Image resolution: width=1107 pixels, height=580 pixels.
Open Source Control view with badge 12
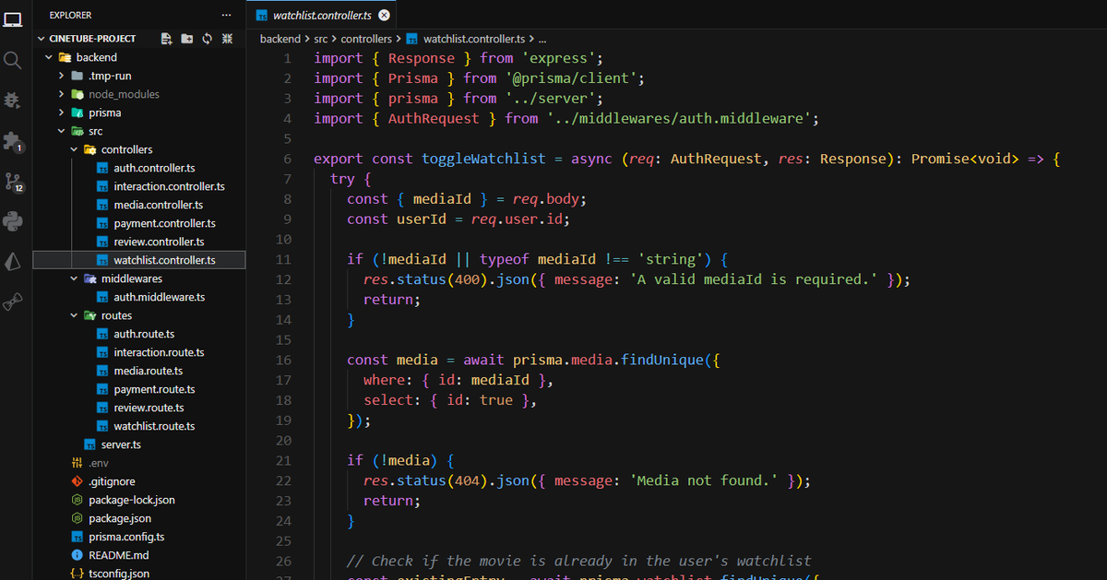point(13,182)
